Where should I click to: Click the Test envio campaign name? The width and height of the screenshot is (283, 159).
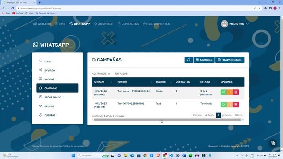pos(134,91)
